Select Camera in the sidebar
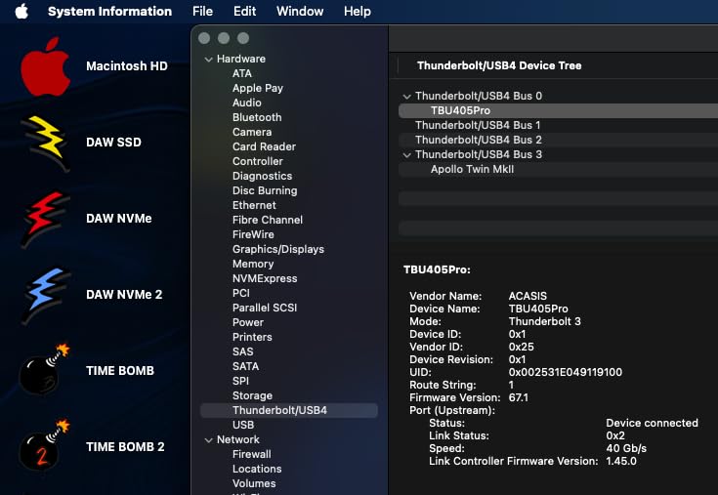 coord(252,132)
